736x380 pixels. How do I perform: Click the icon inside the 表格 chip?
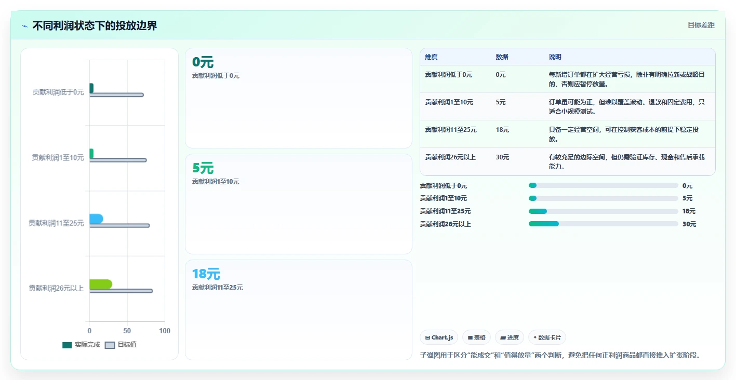click(470, 337)
